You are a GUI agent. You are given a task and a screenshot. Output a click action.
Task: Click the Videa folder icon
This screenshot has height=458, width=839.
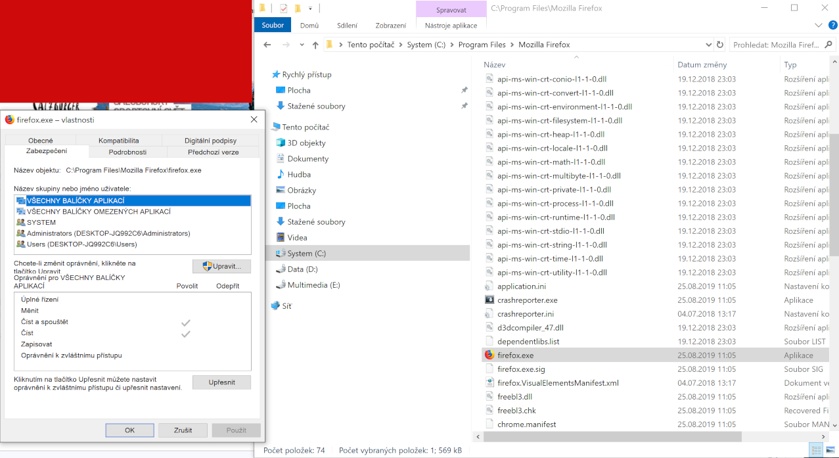[281, 237]
